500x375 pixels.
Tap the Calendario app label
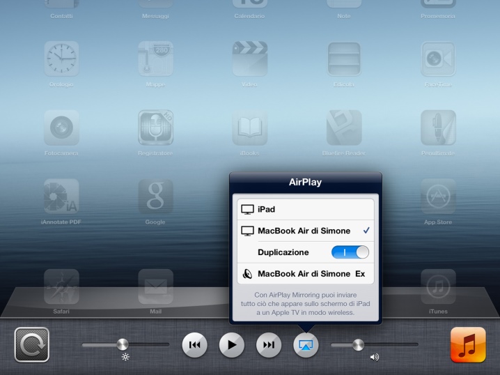click(x=249, y=16)
